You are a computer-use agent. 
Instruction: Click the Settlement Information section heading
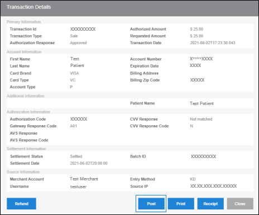coord(26,149)
